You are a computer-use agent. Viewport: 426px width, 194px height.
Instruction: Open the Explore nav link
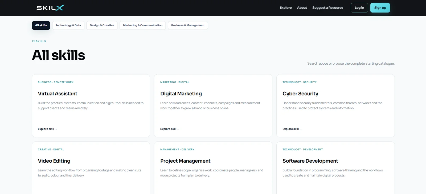286,8
